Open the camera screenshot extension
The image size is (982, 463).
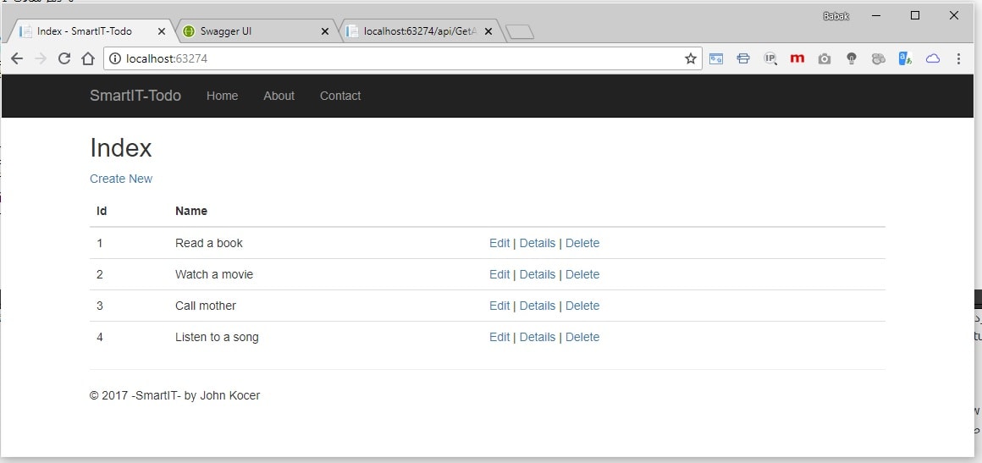824,58
